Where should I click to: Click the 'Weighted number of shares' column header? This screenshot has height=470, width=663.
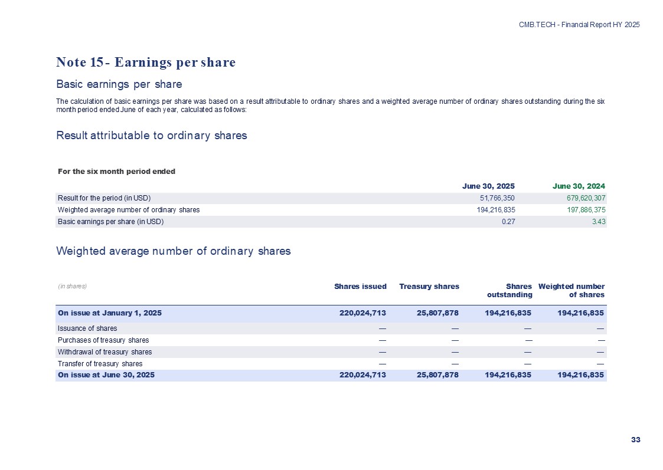[x=571, y=290]
